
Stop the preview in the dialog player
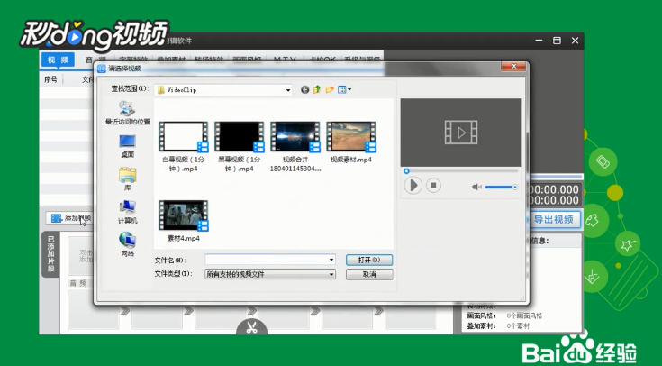click(433, 185)
